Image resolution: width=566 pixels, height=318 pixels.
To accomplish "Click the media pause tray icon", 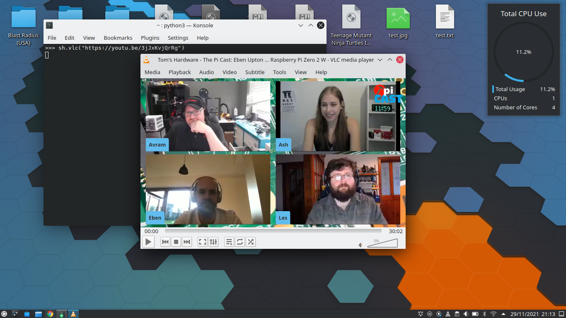I will click(430, 314).
